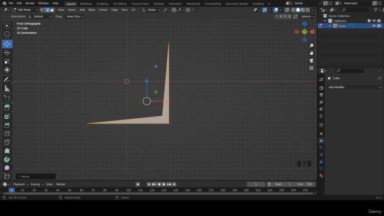Select the Poly Build tool
384x216 pixels.
[x=7, y=151]
